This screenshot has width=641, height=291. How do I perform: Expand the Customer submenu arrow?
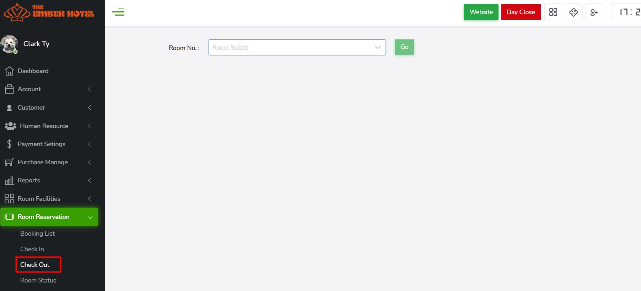tap(90, 108)
